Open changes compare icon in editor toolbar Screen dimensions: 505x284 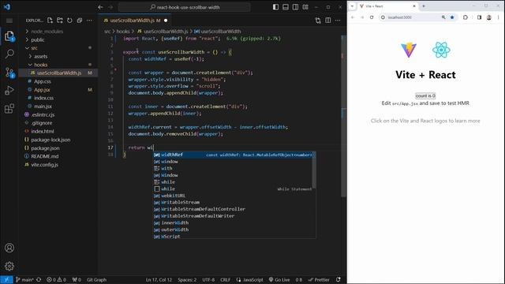pyautogui.click(x=318, y=21)
